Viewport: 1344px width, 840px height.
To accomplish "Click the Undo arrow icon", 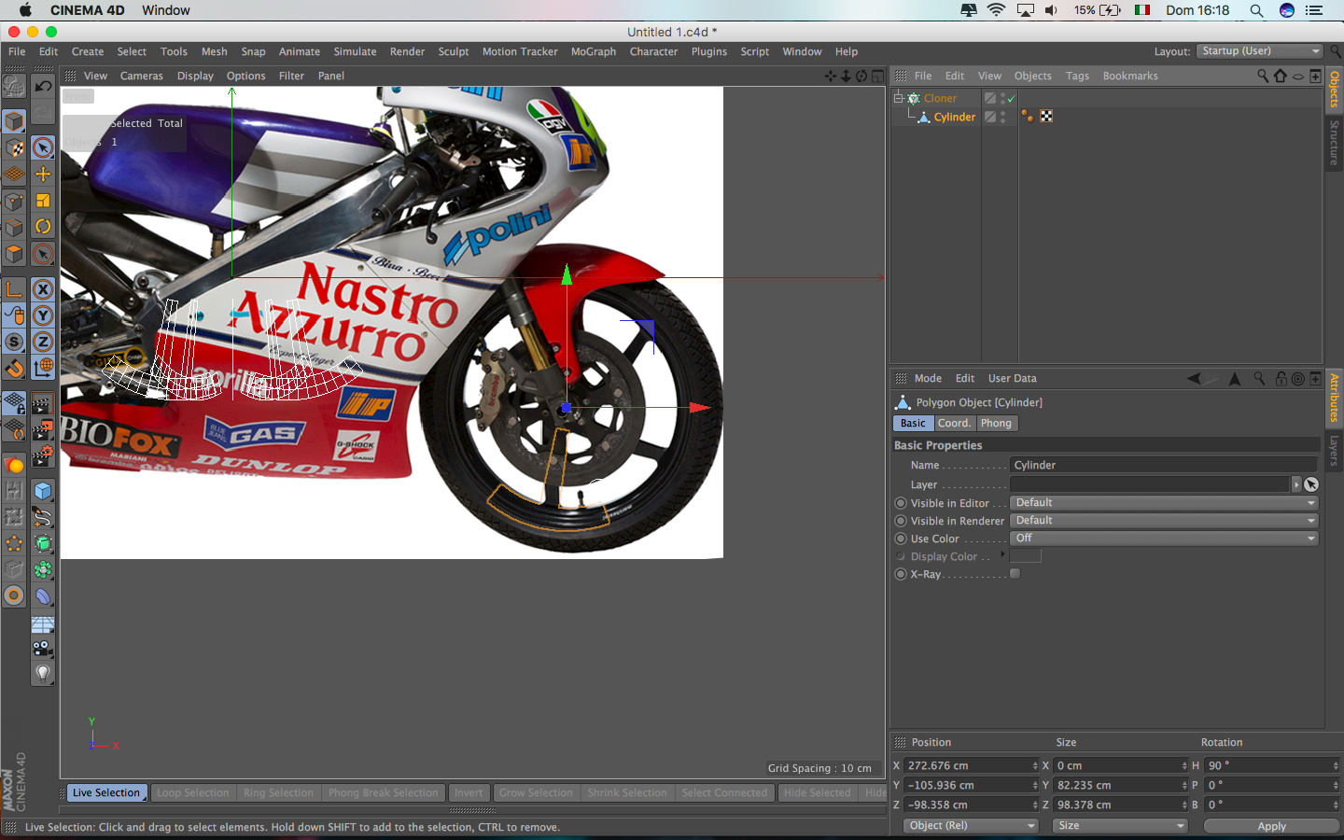I will point(43,87).
